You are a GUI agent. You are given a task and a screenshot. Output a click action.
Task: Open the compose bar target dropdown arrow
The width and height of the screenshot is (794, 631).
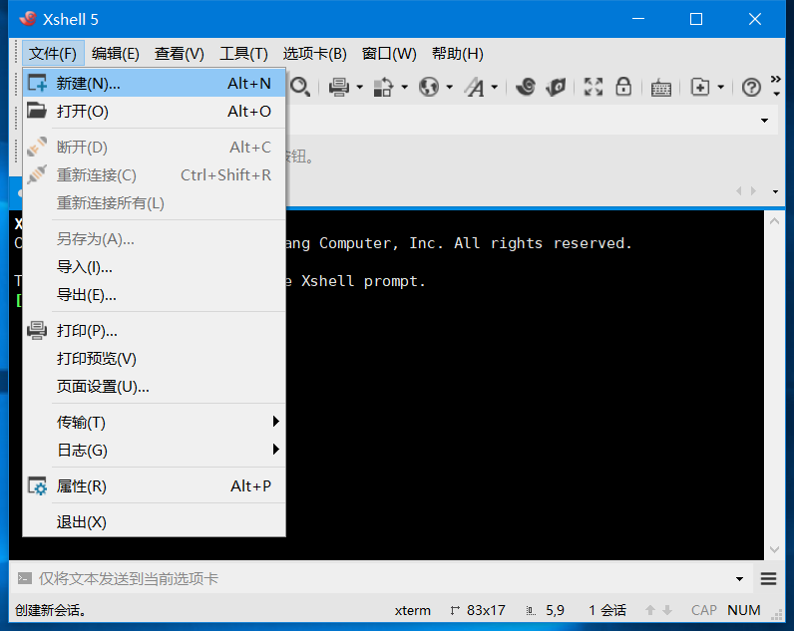(x=739, y=578)
